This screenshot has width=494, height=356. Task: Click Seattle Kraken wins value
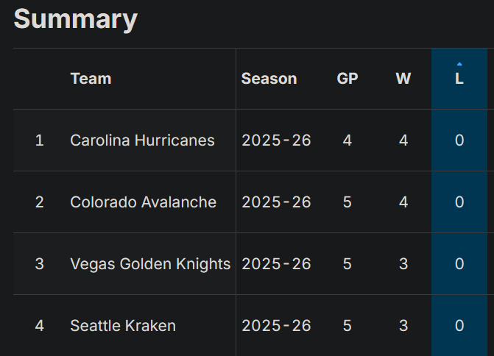403,325
